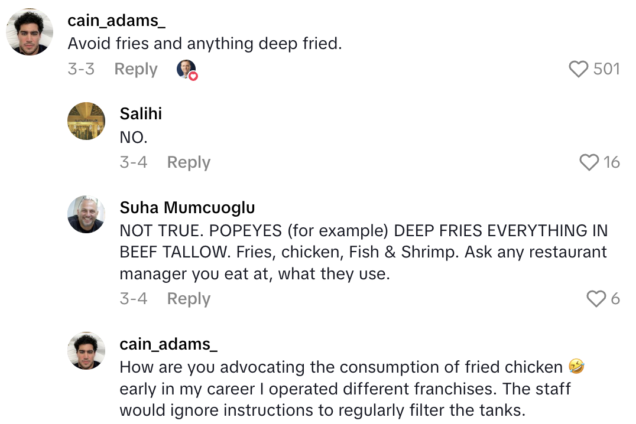This screenshot has width=636, height=424.
Task: Open cain_adams_ avatar on the top comment
Action: tap(30, 32)
